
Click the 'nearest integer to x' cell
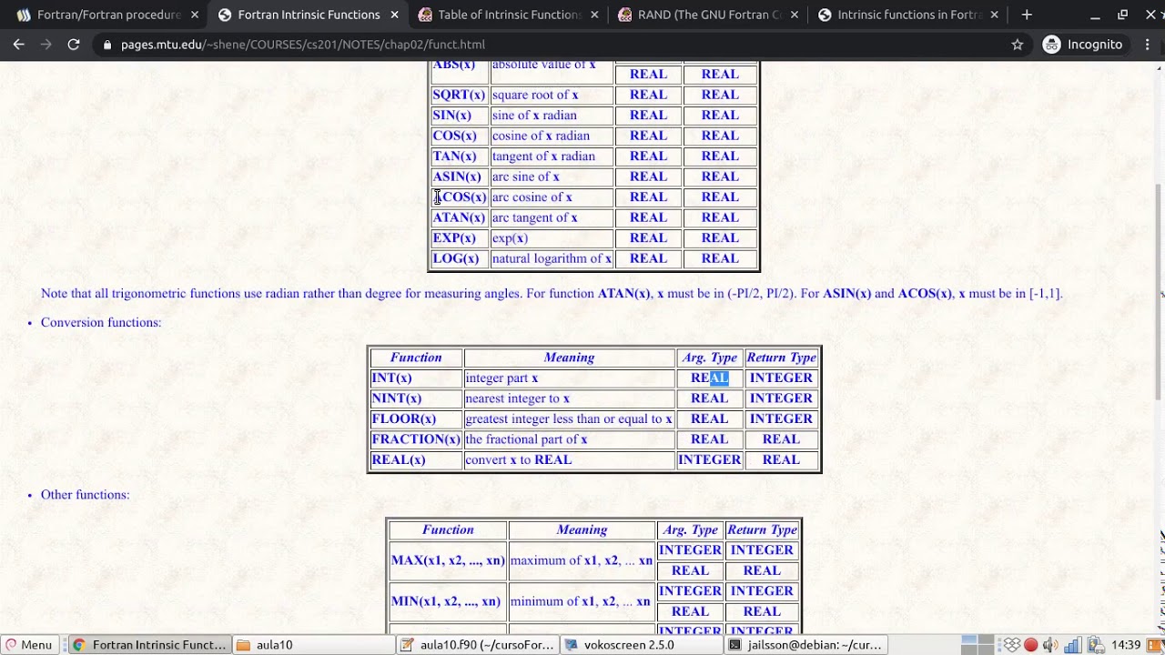[569, 398]
